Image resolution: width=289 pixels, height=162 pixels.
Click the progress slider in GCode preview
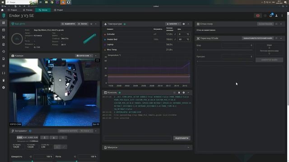point(225,61)
